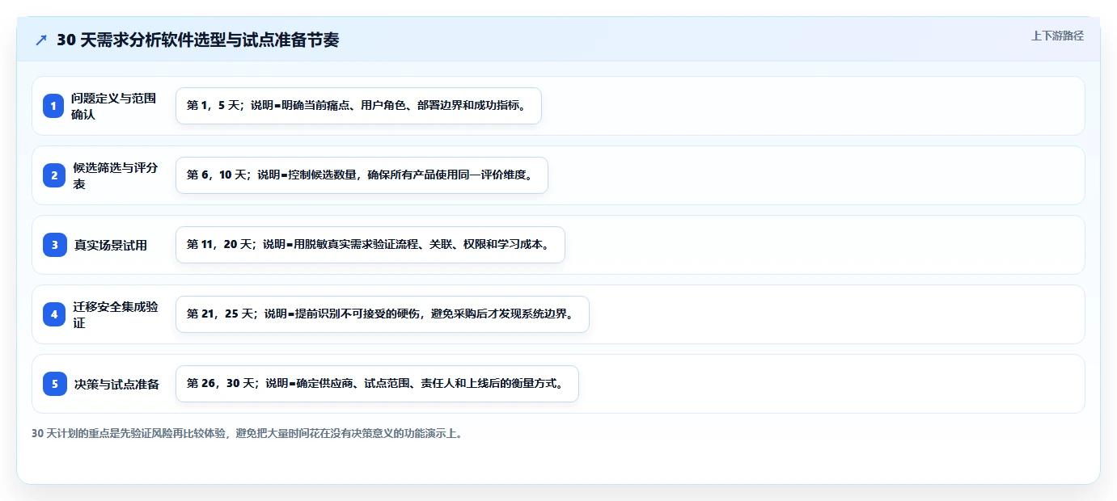Click the 候选筛选与评分表 step title
1117x501 pixels.
115,175
